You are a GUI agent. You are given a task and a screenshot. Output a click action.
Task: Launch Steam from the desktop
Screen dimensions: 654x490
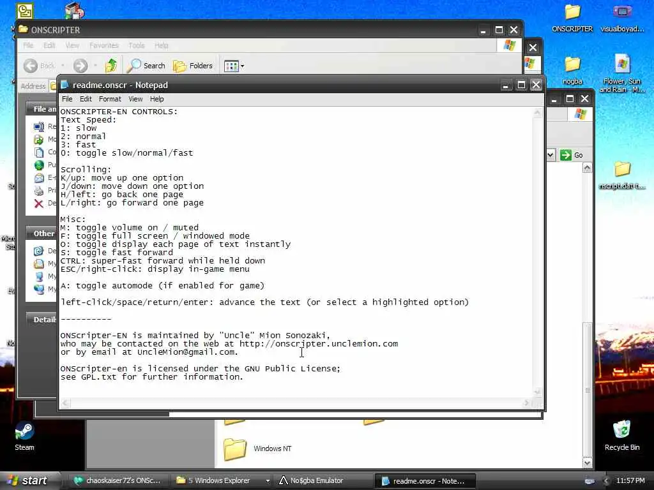24,436
